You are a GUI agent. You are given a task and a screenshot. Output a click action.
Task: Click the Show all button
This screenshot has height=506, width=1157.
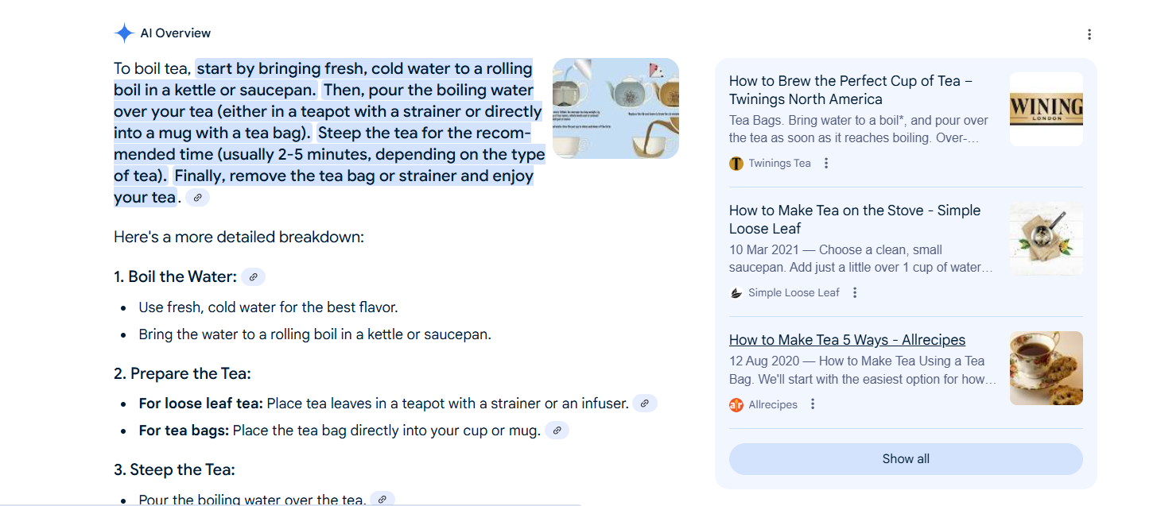[x=905, y=459]
